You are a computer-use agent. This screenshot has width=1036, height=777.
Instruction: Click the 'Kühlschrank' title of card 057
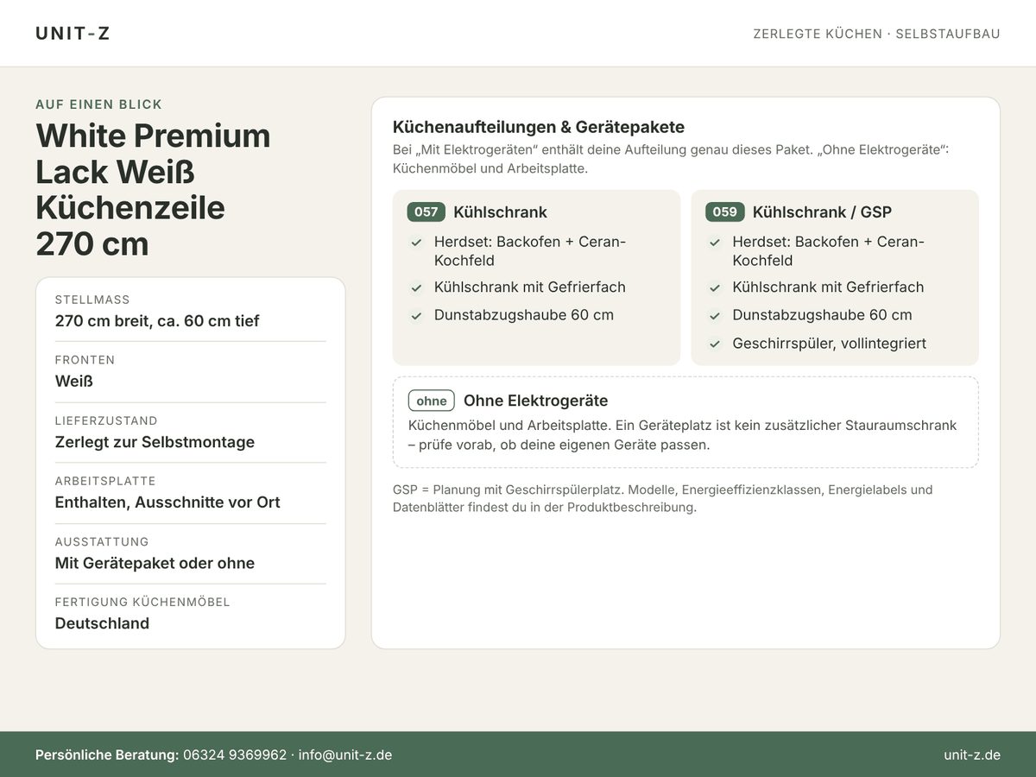(500, 212)
